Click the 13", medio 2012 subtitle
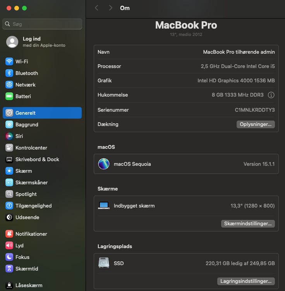The image size is (285, 291). 186,34
